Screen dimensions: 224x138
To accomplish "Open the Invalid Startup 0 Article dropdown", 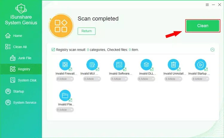I will click(x=200, y=79).
